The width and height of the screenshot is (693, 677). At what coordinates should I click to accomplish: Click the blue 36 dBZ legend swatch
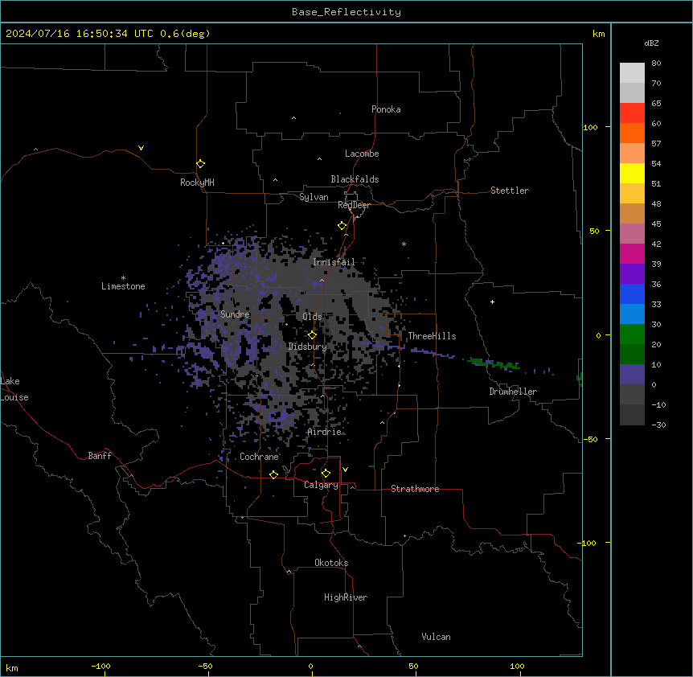[x=632, y=293]
